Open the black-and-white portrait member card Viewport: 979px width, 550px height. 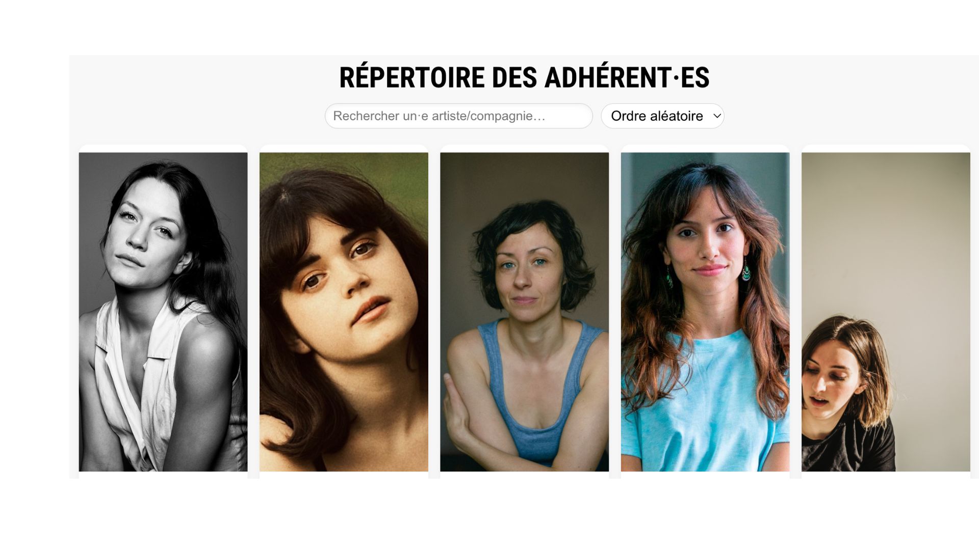tap(163, 312)
